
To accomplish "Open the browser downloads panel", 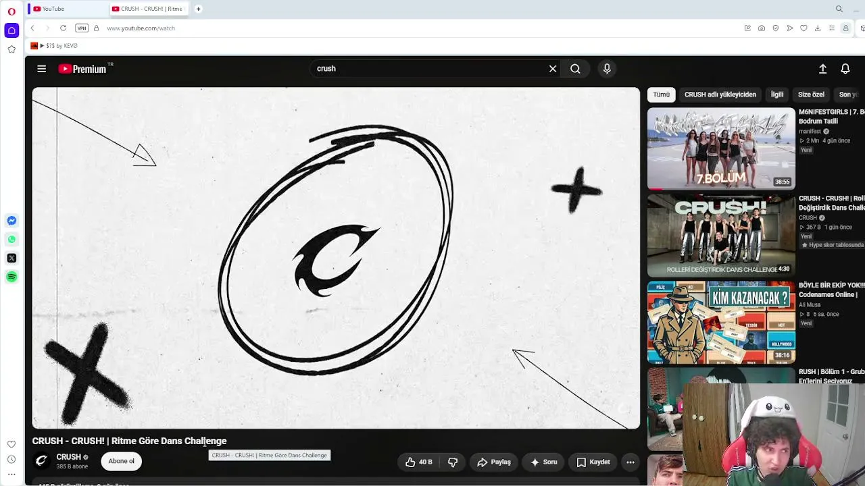I will [x=818, y=28].
